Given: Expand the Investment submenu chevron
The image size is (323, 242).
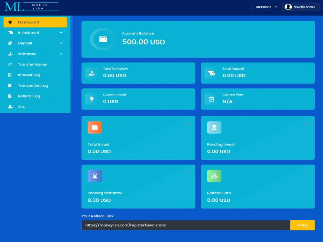Looking at the screenshot, I should [61, 33].
